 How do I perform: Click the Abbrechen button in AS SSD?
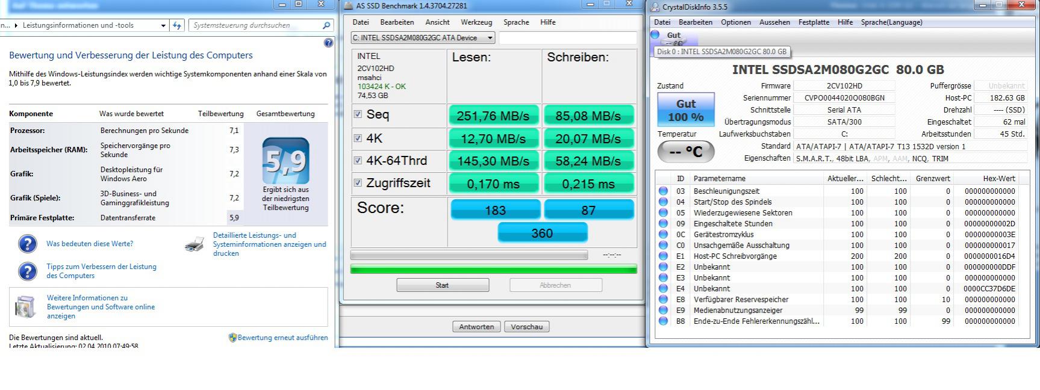point(556,285)
